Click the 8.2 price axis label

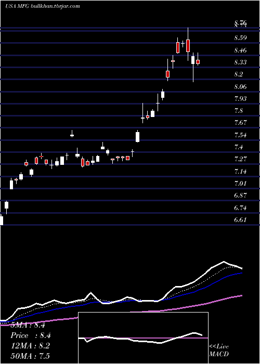pyautogui.click(x=239, y=74)
